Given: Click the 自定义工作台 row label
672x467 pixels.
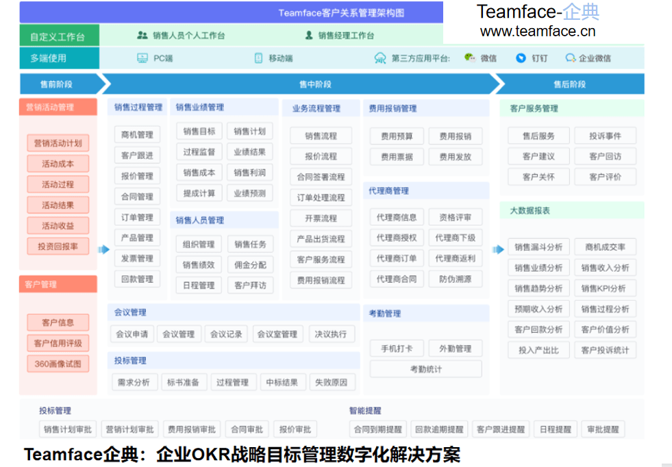Looking at the screenshot, I should click(x=59, y=36).
